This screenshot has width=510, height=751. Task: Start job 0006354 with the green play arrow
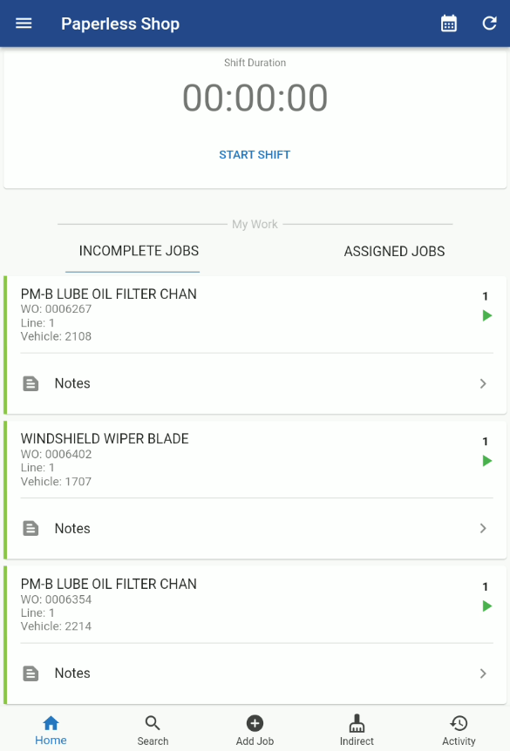click(486, 606)
